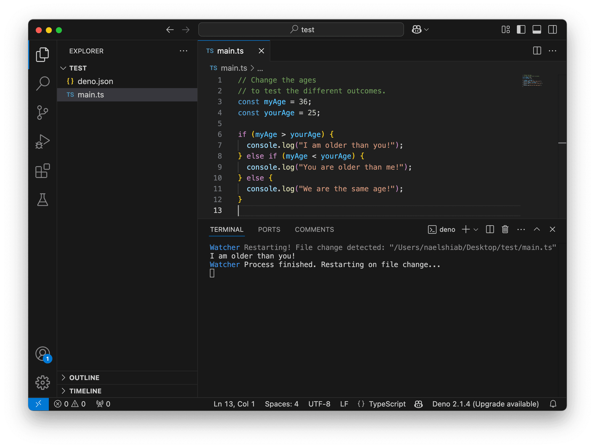Maximize the panel with up chevron
This screenshot has width=595, height=448.
click(x=537, y=229)
